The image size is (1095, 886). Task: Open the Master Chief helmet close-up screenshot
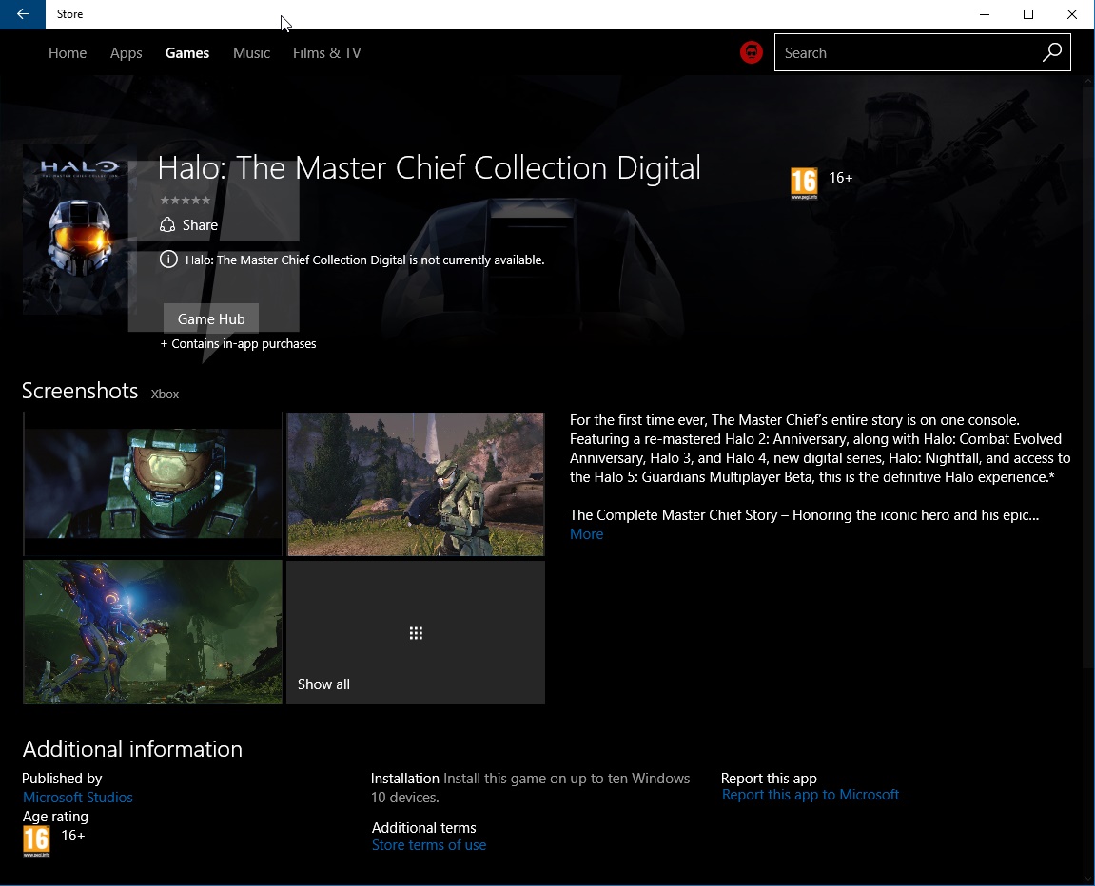(x=152, y=484)
